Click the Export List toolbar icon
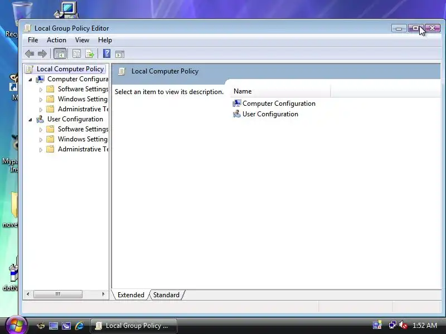 [x=90, y=53]
